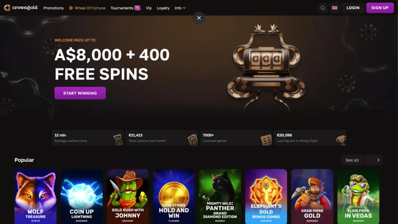Click the trophy last big win icon
Image resolution: width=398 pixels, height=224 pixels.
341,139
